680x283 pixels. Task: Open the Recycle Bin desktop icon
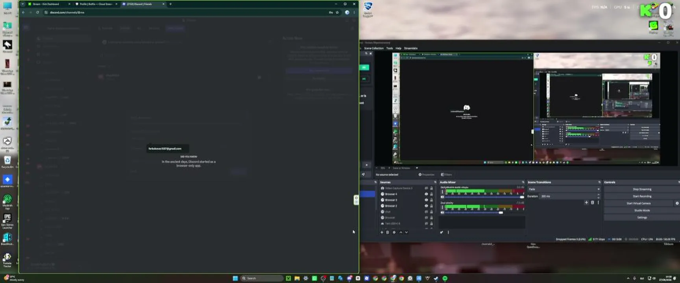7,162
